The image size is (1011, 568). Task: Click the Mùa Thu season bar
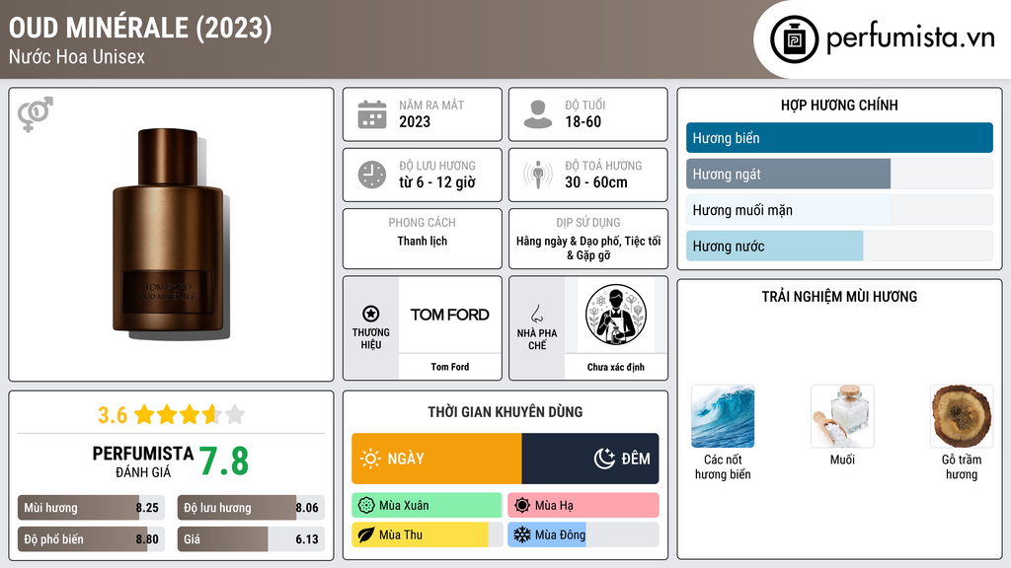coord(427,534)
